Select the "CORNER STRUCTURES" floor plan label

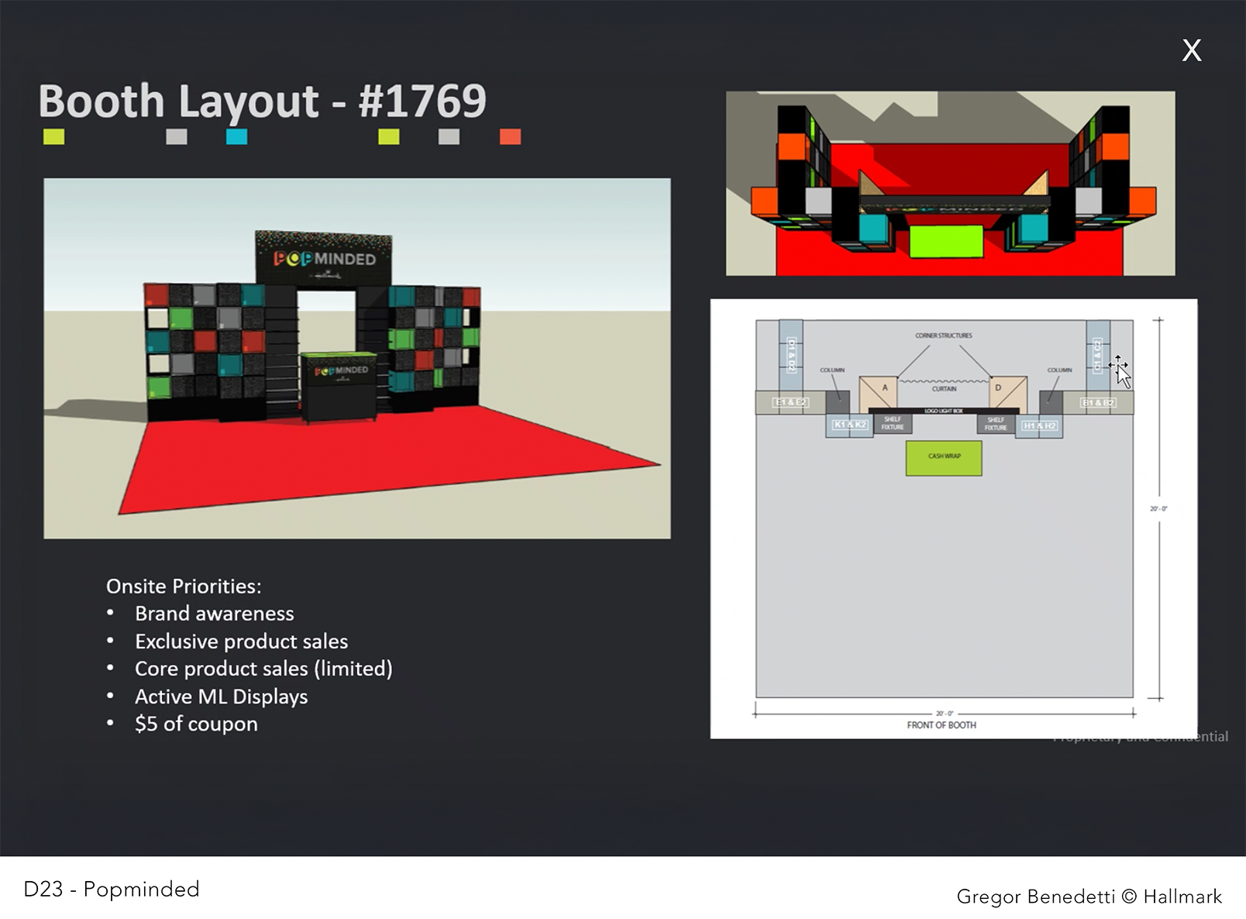(943, 336)
